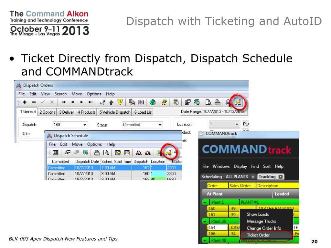Click the cascading windows icon in Dispatch Schedule
Viewport: 331px width, 248px height.
67,153
